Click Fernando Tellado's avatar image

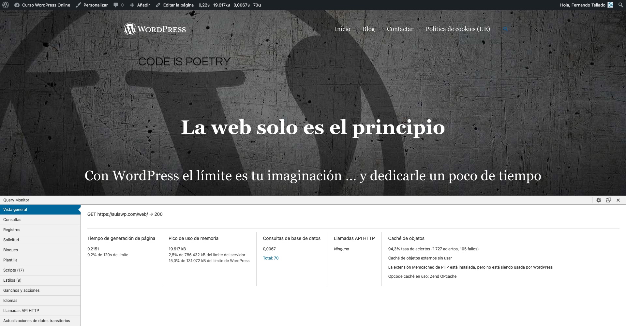click(610, 5)
